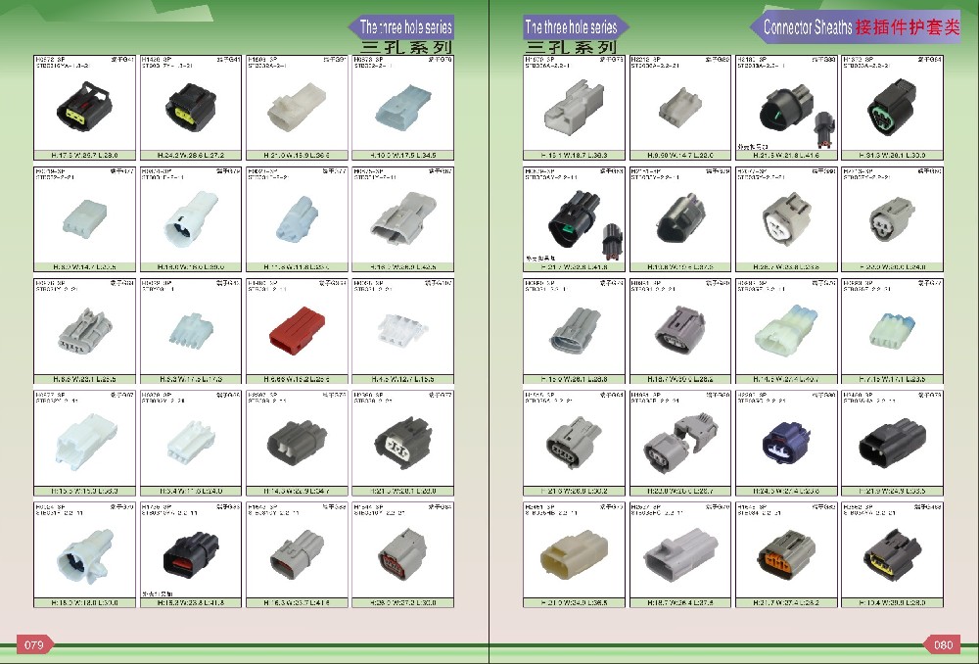Open connector image above H.24.2 W.28.6 L.27.2
The image size is (979, 664).
click(x=191, y=108)
